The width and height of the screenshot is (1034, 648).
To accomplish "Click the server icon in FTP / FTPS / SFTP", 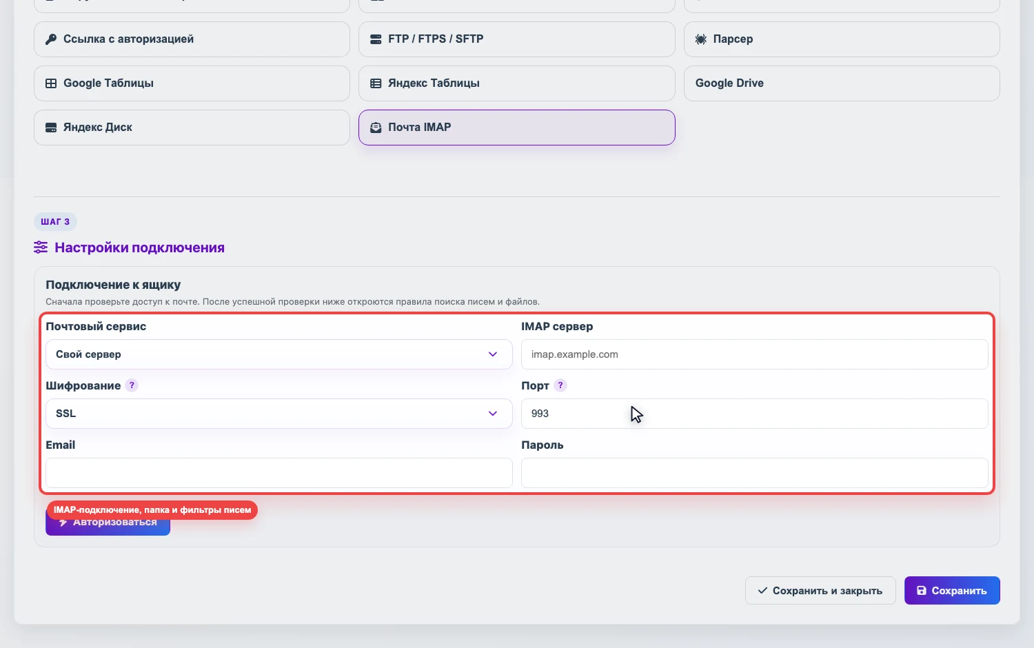I will pos(376,39).
